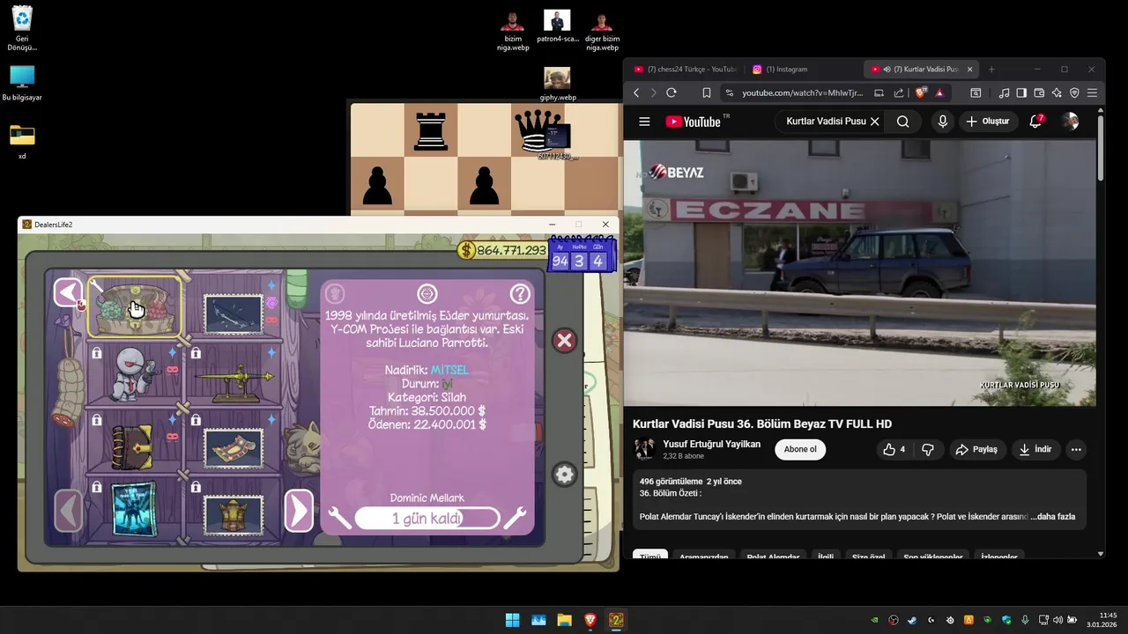Open the YouTube account avatar menu
The height and width of the screenshot is (634, 1128).
(1070, 122)
